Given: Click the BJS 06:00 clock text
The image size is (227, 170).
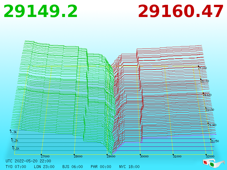Looking at the screenshot, I should pos(73,167).
